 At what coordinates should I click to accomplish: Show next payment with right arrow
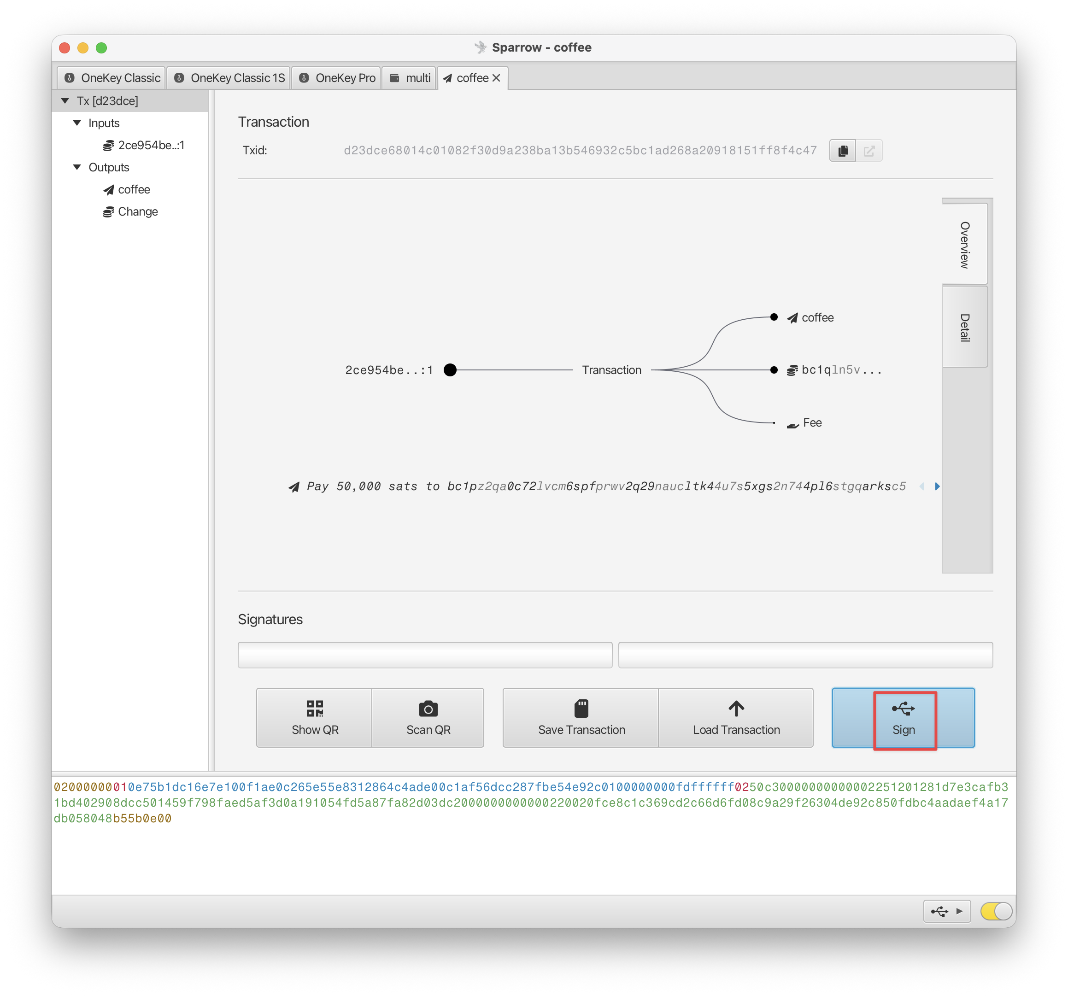point(937,486)
